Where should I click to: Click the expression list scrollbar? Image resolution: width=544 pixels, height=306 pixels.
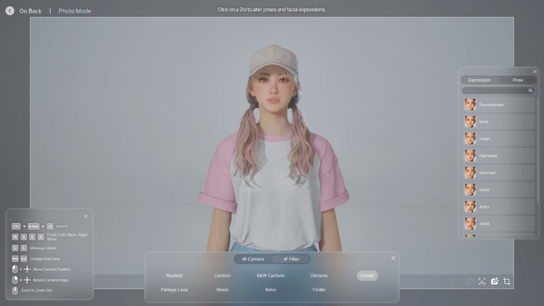point(537,149)
